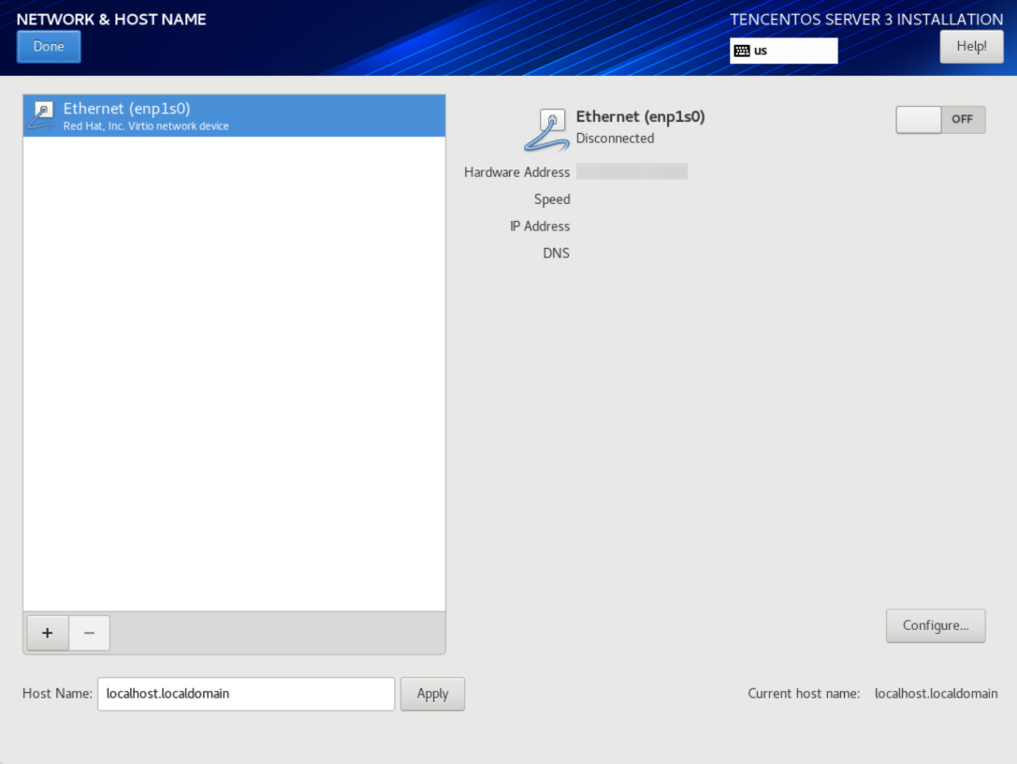Click the IP Address label
1017x764 pixels.
tap(540, 226)
